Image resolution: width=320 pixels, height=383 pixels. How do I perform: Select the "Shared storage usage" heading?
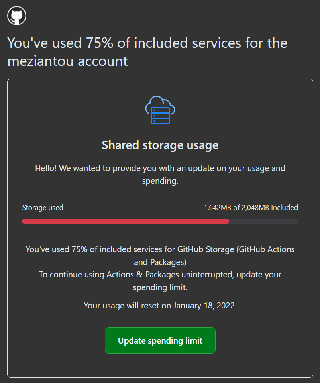click(160, 145)
